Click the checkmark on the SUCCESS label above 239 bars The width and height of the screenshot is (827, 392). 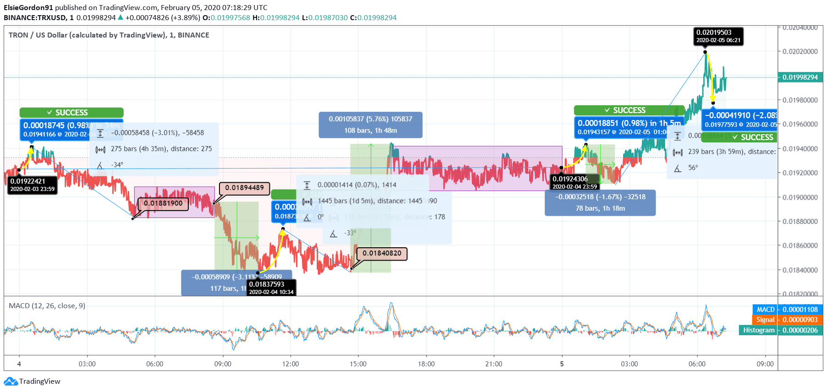click(735, 137)
